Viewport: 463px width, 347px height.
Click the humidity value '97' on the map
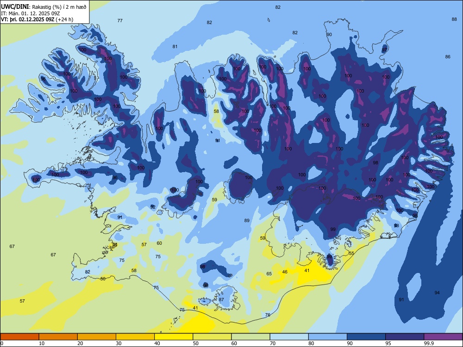[384, 50]
